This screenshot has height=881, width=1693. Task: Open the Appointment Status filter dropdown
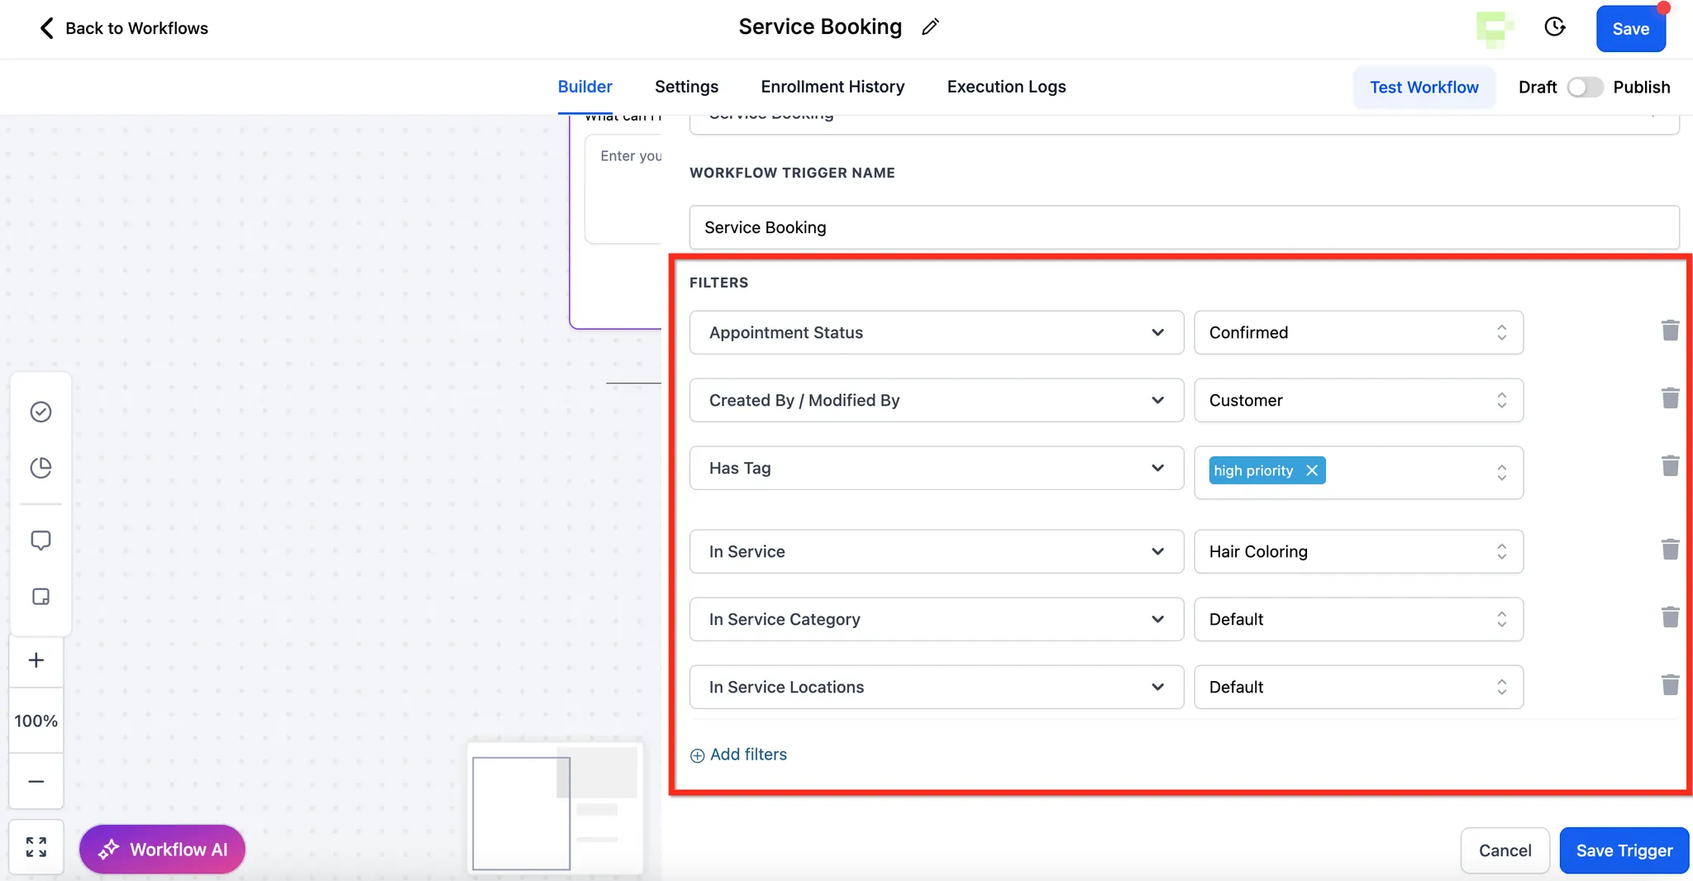936,332
